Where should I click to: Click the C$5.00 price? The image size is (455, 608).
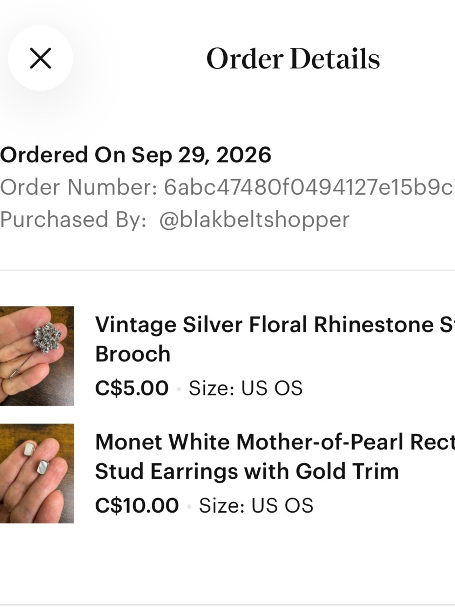tap(132, 388)
